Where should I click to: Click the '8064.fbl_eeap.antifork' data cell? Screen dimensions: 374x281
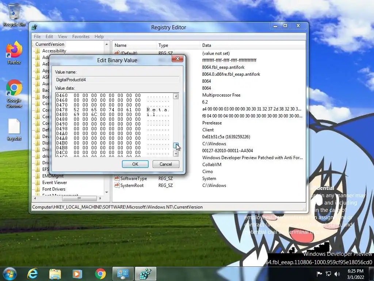(223, 67)
